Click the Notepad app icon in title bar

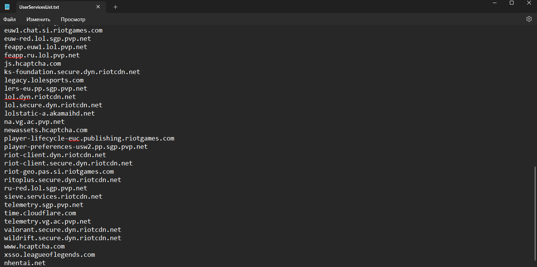coord(7,7)
